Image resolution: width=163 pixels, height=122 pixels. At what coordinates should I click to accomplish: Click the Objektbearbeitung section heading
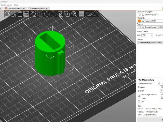tap(146, 80)
